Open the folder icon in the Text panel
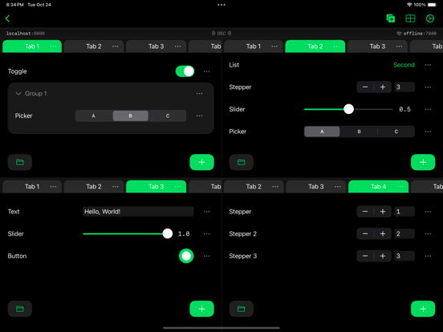 coord(20,309)
